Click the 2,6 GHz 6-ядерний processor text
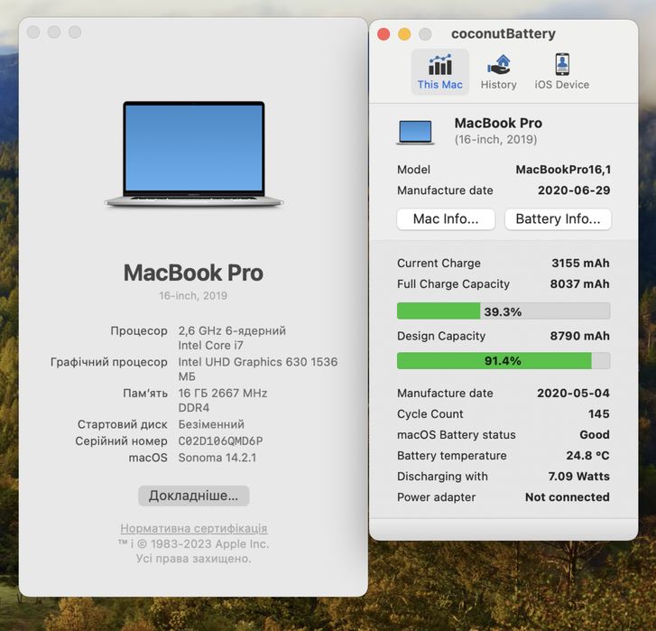The image size is (656, 631). 232,330
